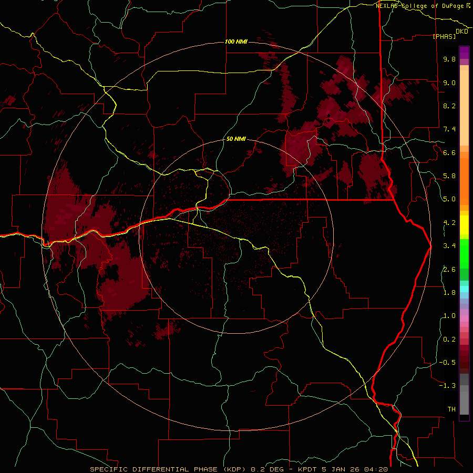Click the TH label on the color scale
The width and height of the screenshot is (473, 473).
click(451, 409)
